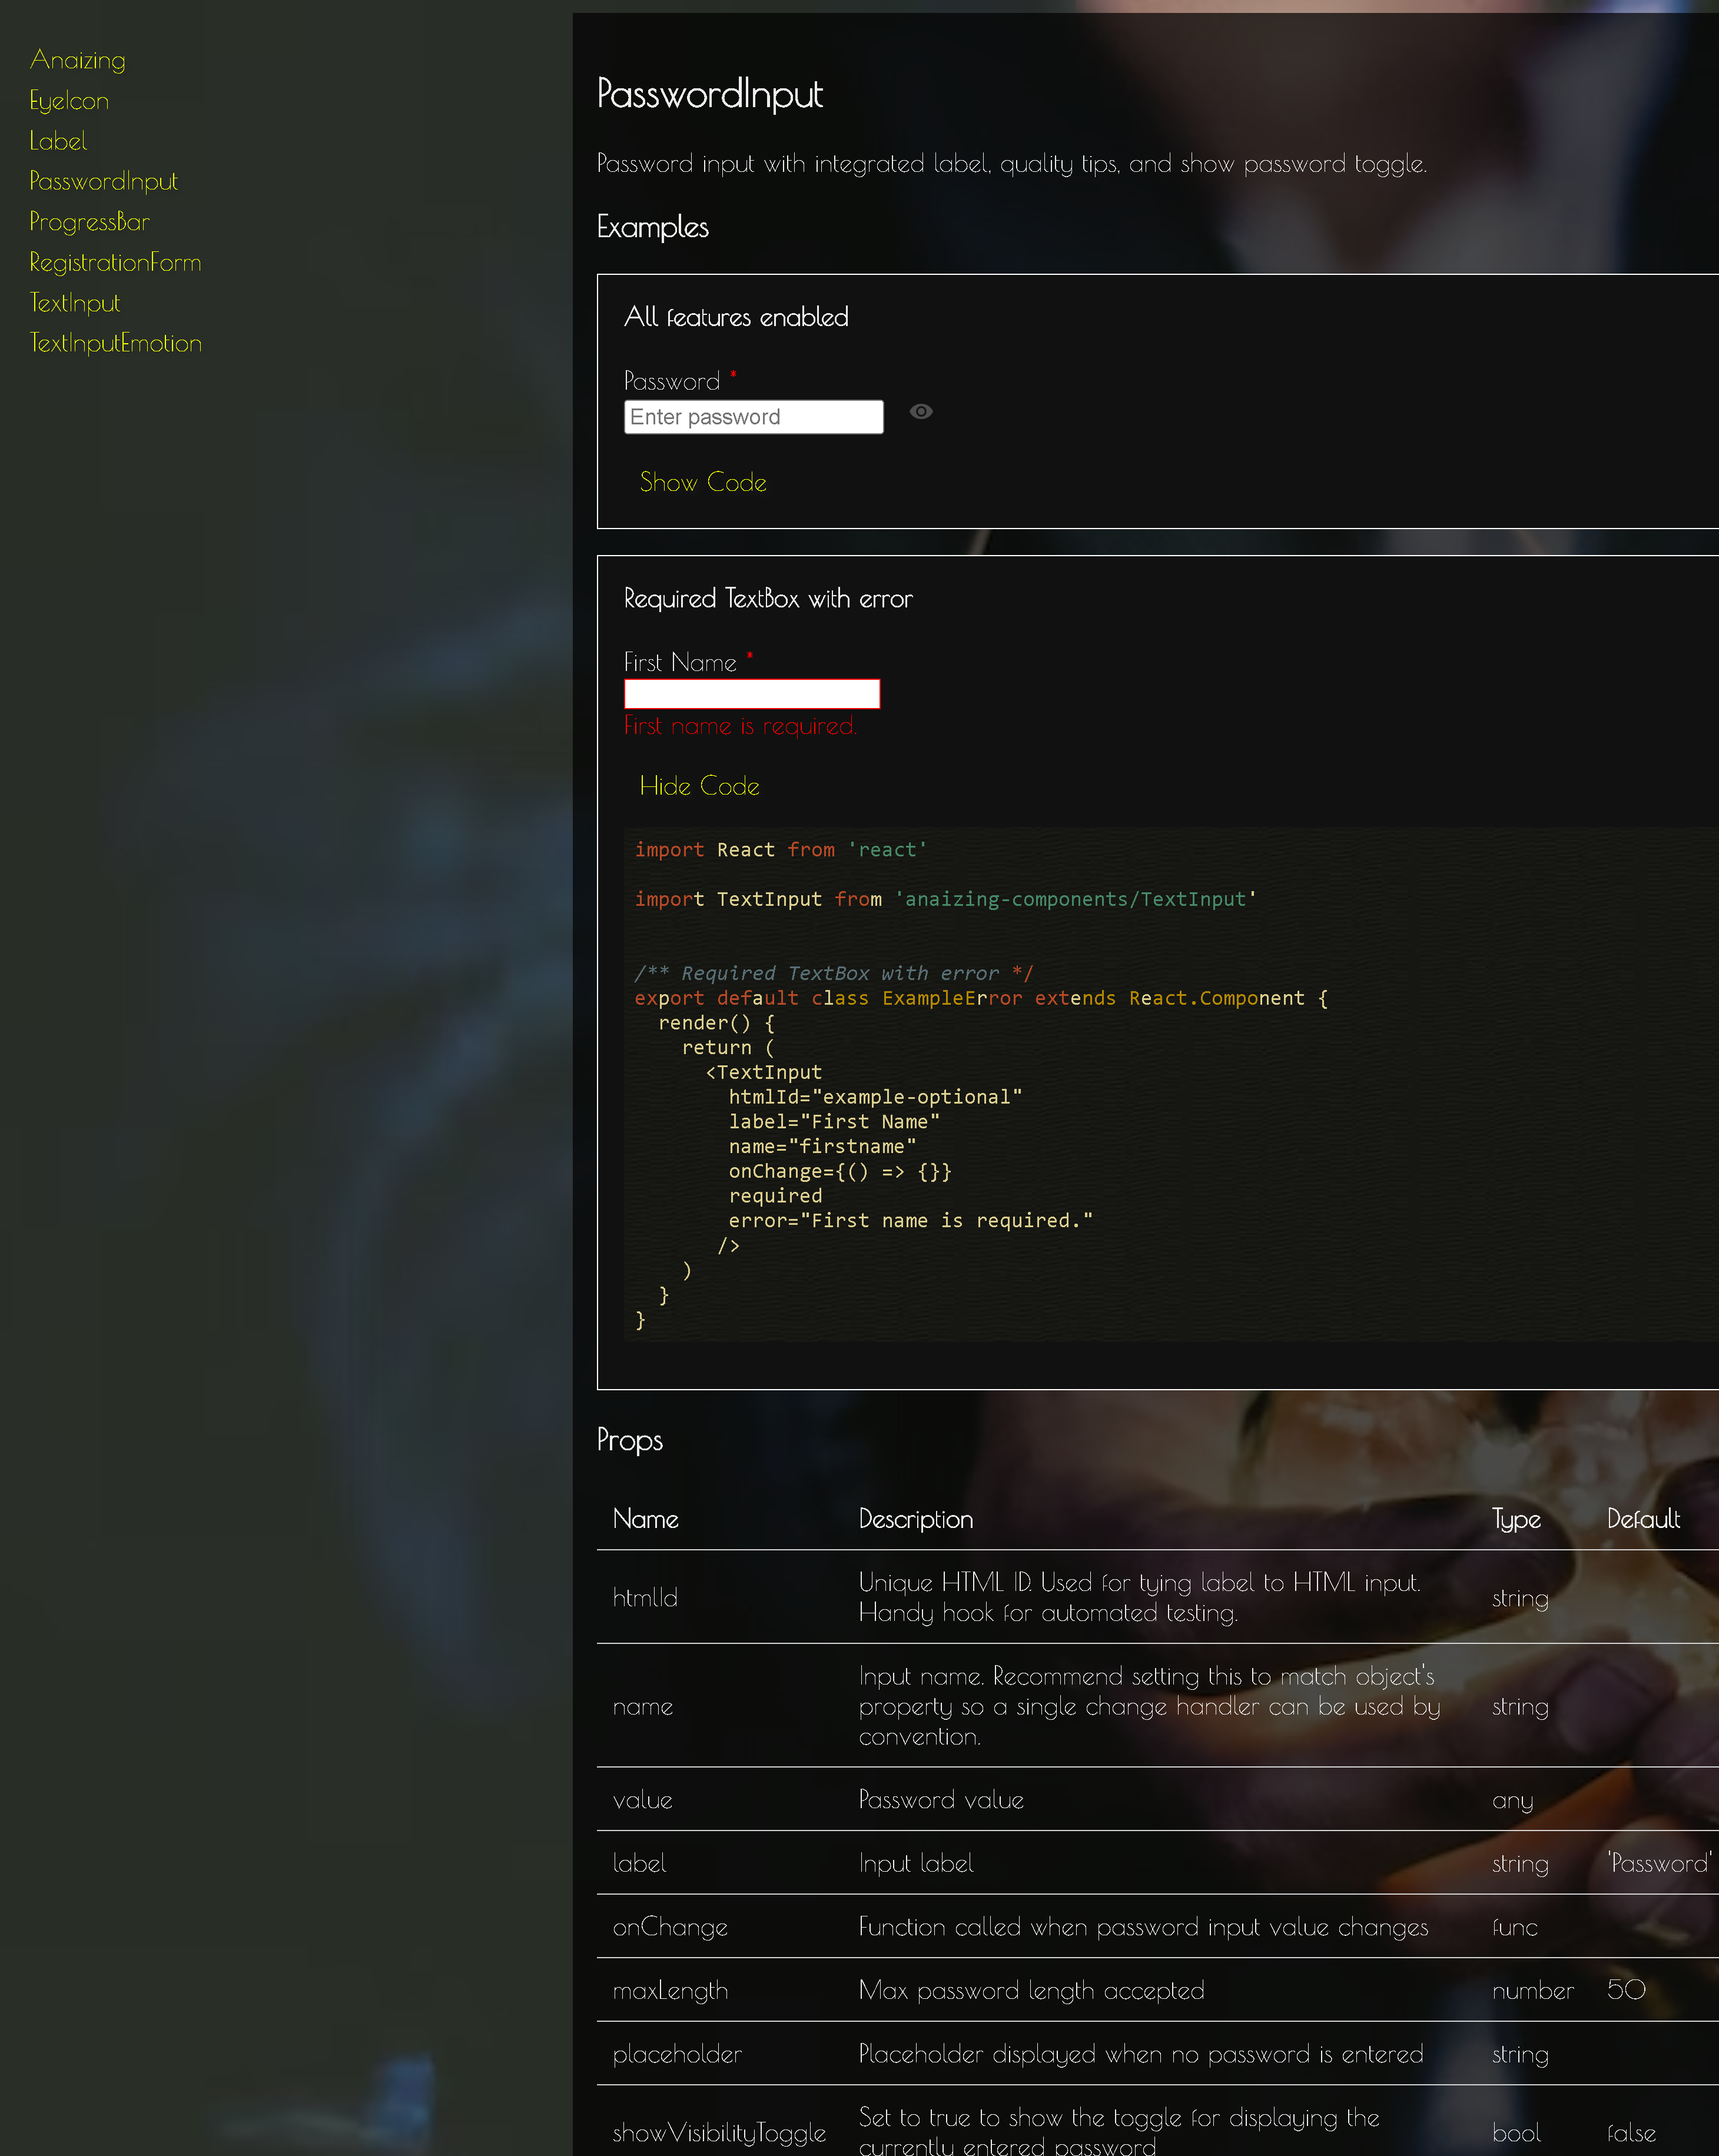The height and width of the screenshot is (2156, 1719).
Task: Select the TextInput sidebar entry
Action: coord(75,302)
